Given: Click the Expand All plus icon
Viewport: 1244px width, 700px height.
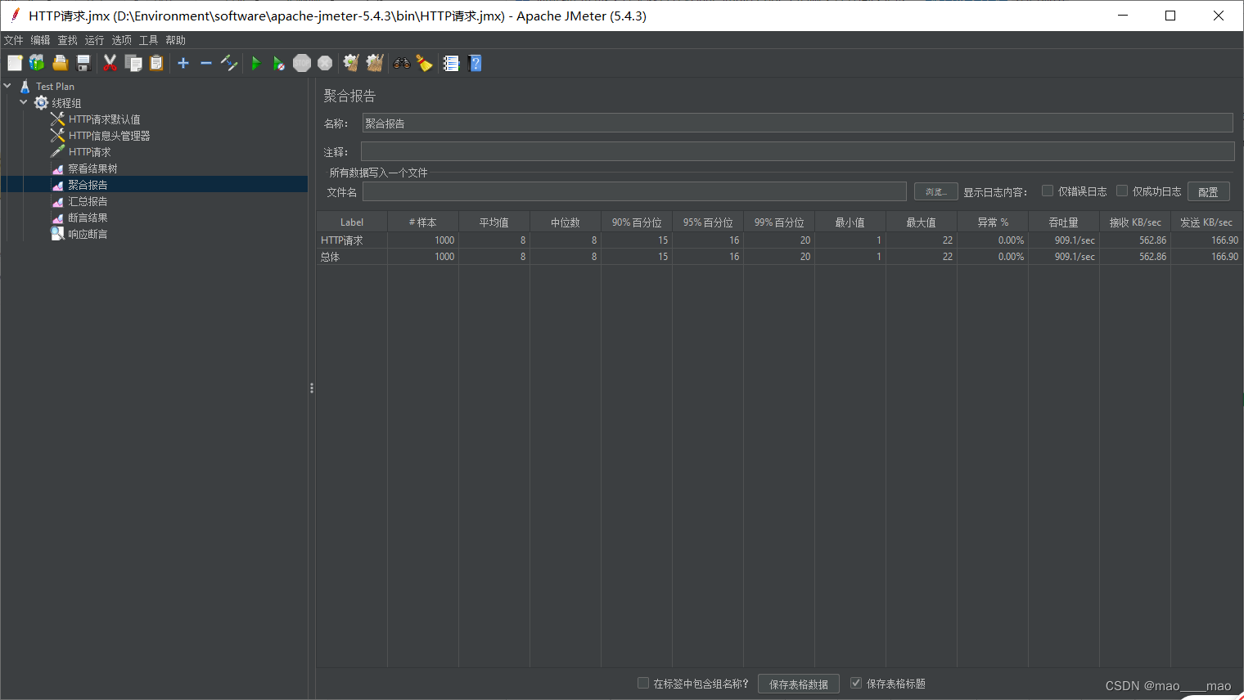Looking at the screenshot, I should (x=183, y=63).
